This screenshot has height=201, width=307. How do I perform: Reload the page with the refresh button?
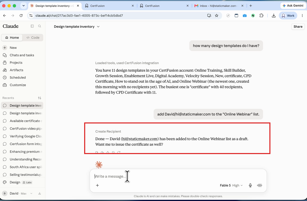click(x=21, y=16)
